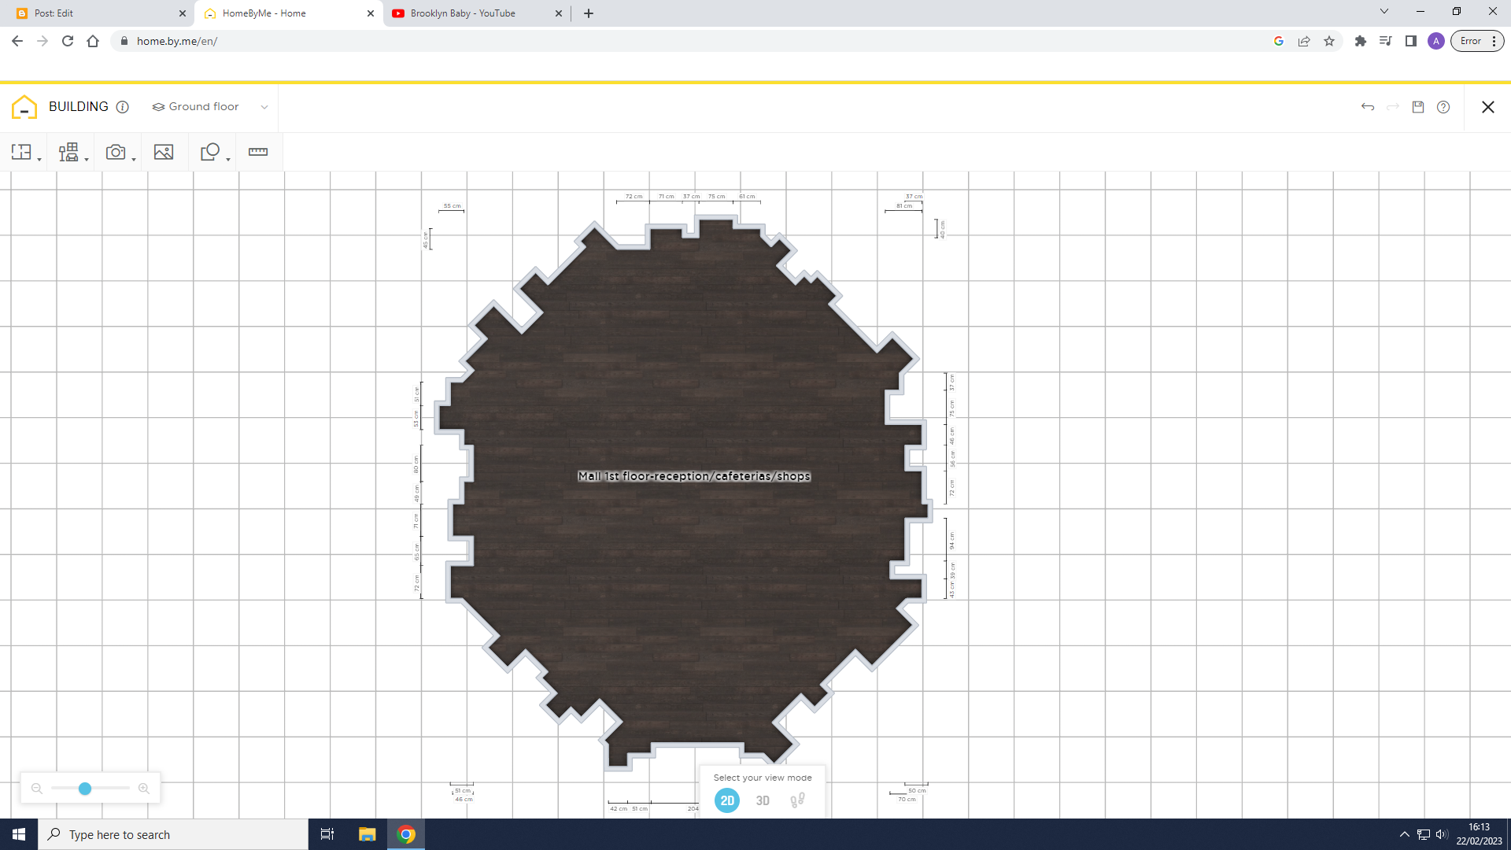Close the Post: Edit tab
The height and width of the screenshot is (850, 1511).
183,13
